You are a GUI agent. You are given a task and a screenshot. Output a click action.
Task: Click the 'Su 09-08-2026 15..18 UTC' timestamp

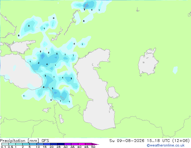point(140,140)
